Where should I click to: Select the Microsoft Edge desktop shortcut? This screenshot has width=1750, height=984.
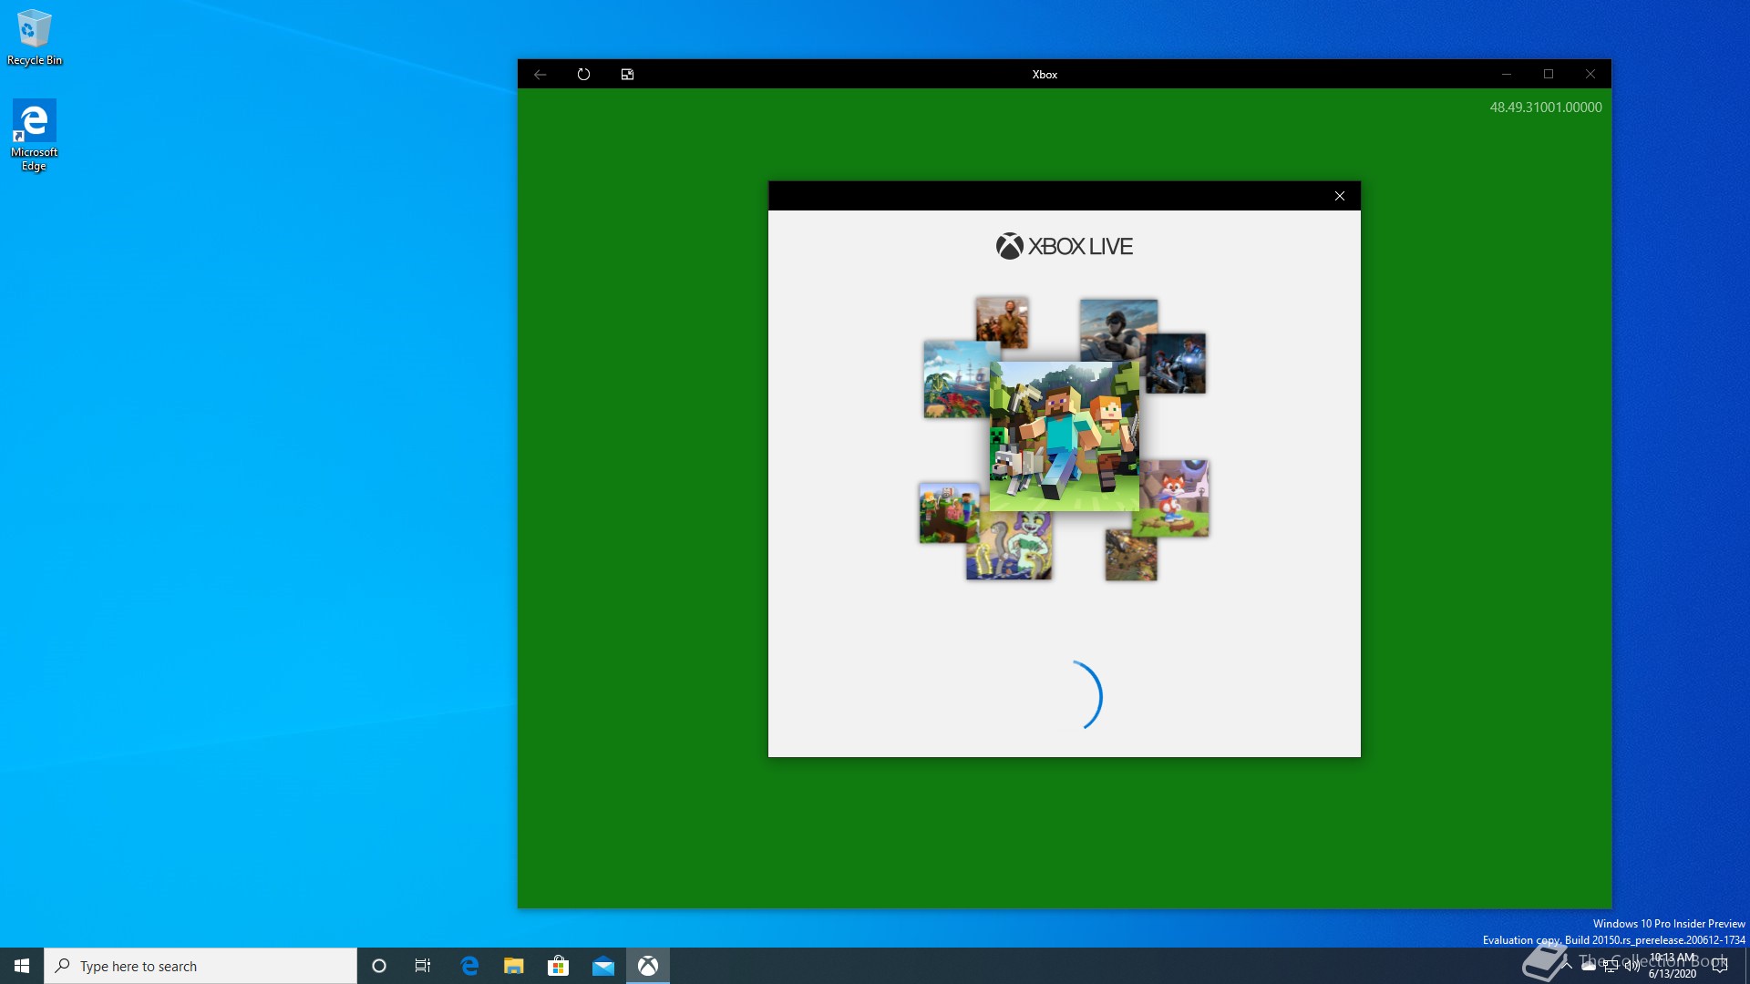pyautogui.click(x=35, y=135)
